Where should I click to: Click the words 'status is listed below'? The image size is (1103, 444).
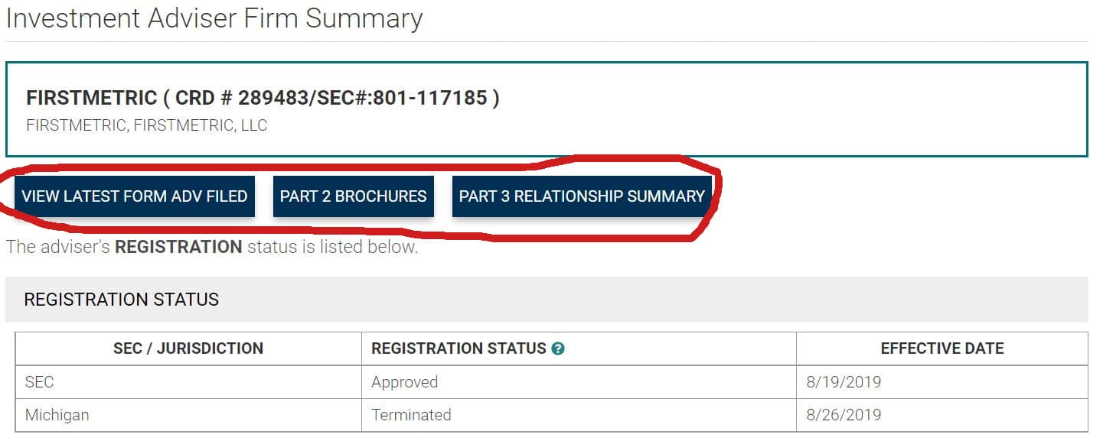tap(332, 247)
